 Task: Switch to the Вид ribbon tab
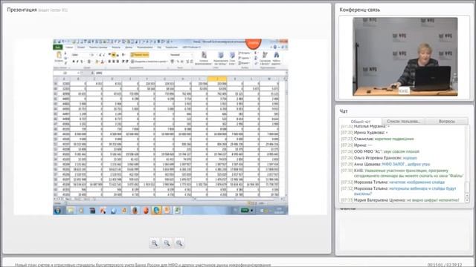click(x=158, y=47)
